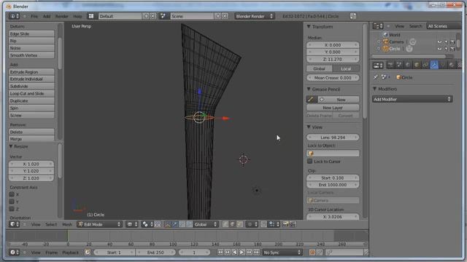Play the animation in reverse
Viewport: 467px width, 262px height.
(x=235, y=253)
